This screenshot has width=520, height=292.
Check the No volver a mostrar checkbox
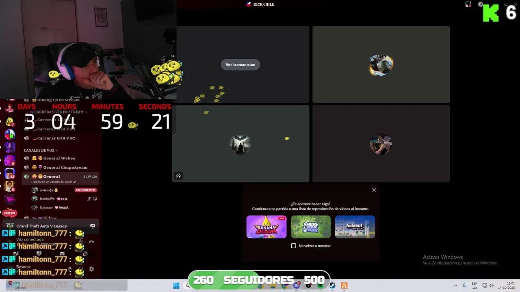(294, 246)
